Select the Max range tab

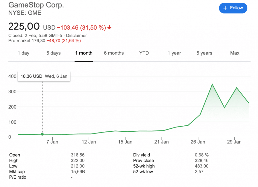click(235, 53)
